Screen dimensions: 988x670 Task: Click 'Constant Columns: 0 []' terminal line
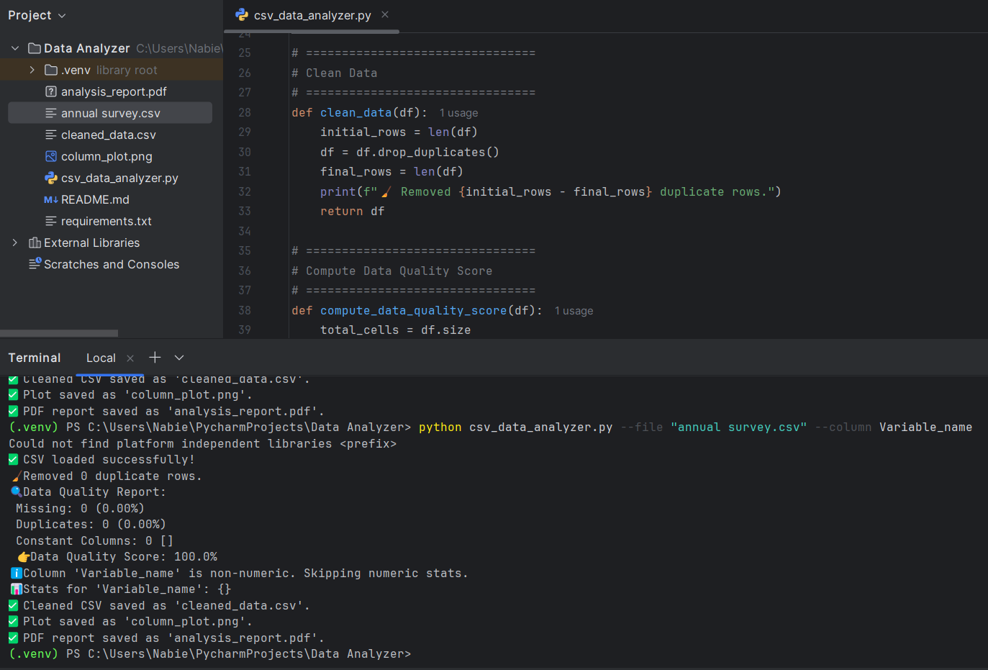94,540
